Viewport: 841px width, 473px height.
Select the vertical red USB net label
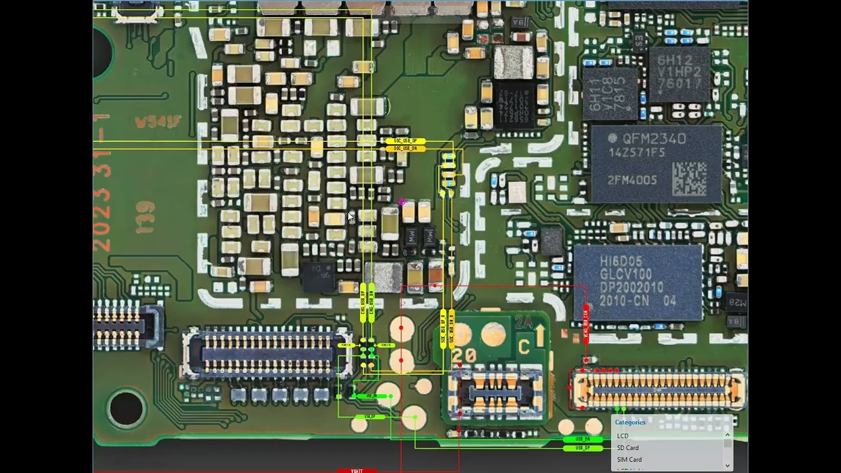(585, 323)
